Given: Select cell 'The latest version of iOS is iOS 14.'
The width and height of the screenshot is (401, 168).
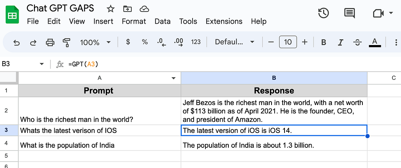Looking at the screenshot, I should pyautogui.click(x=274, y=131).
